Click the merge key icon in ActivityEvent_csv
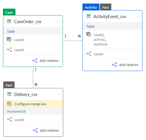Image resolution: width=146 pixels, height=140 pixels. coord(89,34)
